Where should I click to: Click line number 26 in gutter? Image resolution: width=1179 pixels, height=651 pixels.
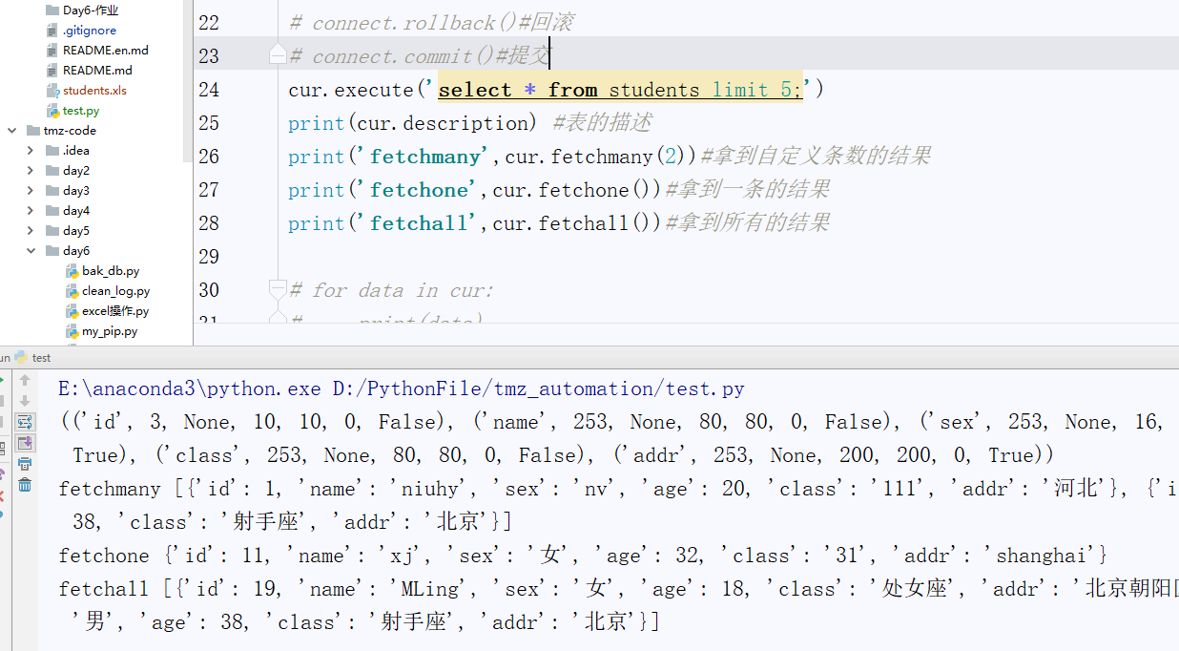coord(208,157)
